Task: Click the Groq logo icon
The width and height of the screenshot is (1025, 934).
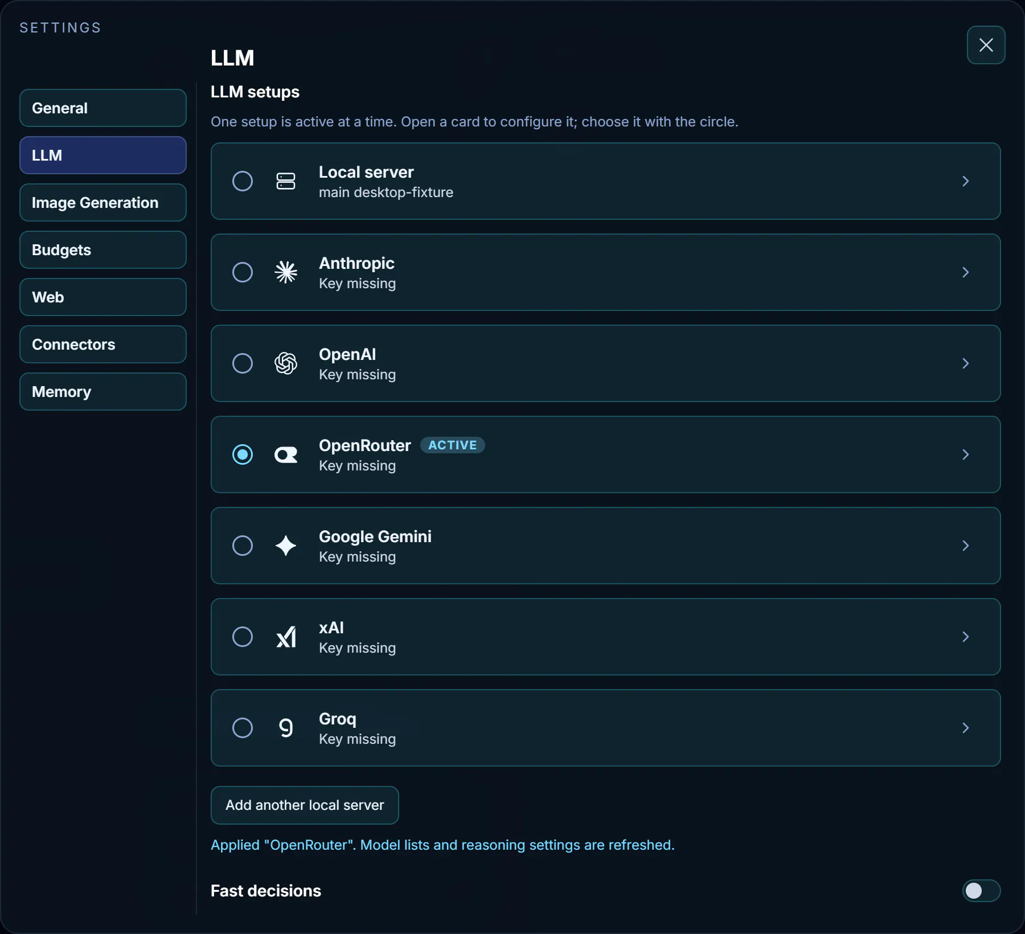Action: tap(286, 728)
